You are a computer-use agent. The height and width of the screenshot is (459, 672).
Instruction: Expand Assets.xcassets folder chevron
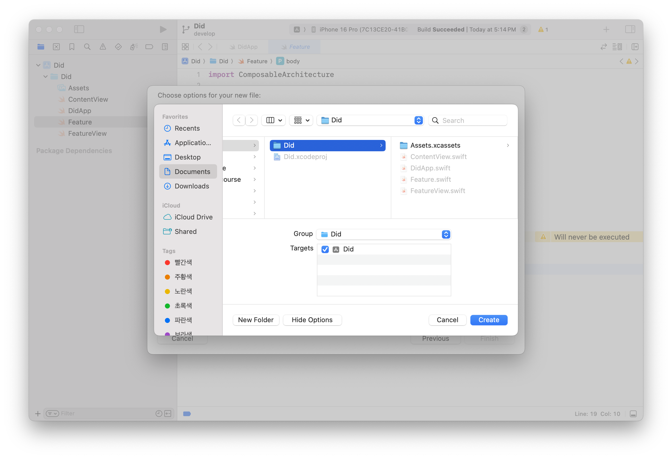[508, 145]
